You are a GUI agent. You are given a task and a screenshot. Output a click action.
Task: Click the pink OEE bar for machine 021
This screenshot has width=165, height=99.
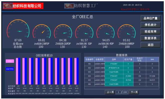tap(30, 71)
